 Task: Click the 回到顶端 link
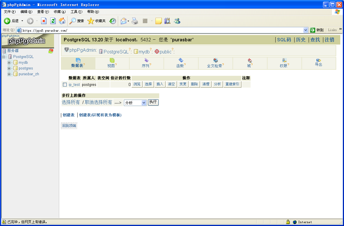pos(69,125)
